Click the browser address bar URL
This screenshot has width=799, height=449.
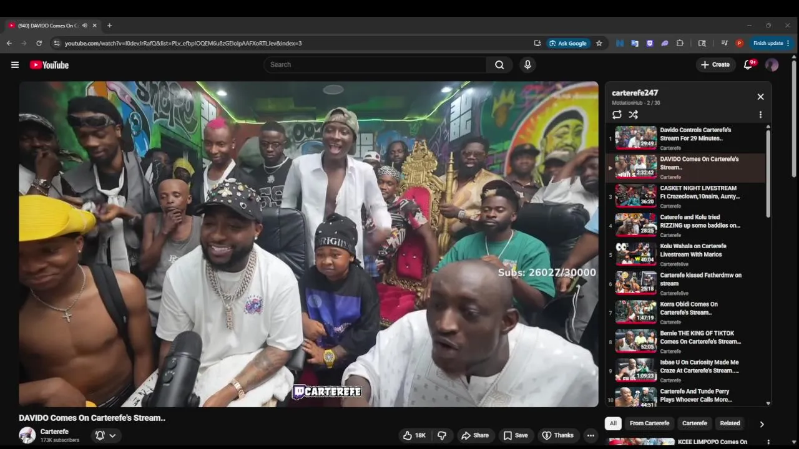point(183,44)
